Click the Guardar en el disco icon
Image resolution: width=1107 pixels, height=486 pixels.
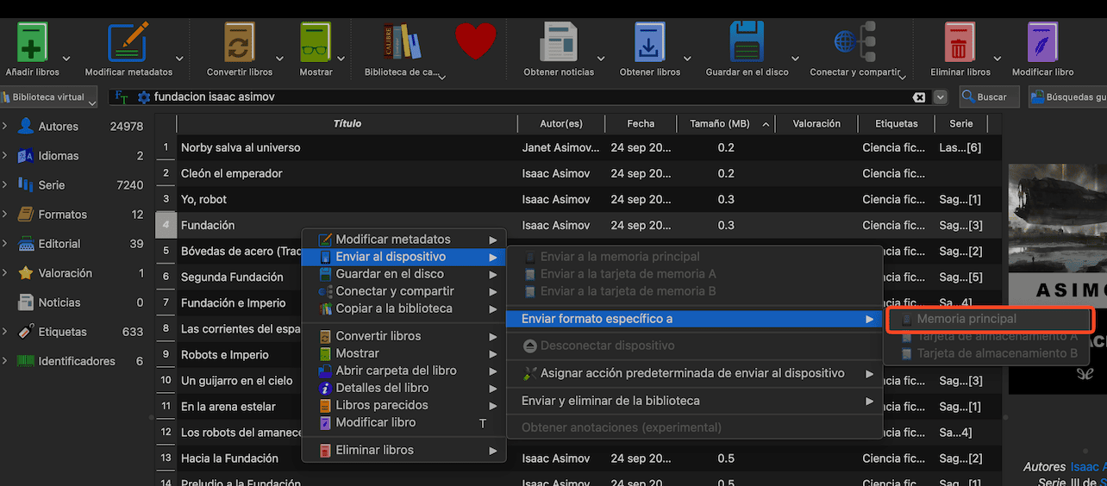tap(747, 43)
